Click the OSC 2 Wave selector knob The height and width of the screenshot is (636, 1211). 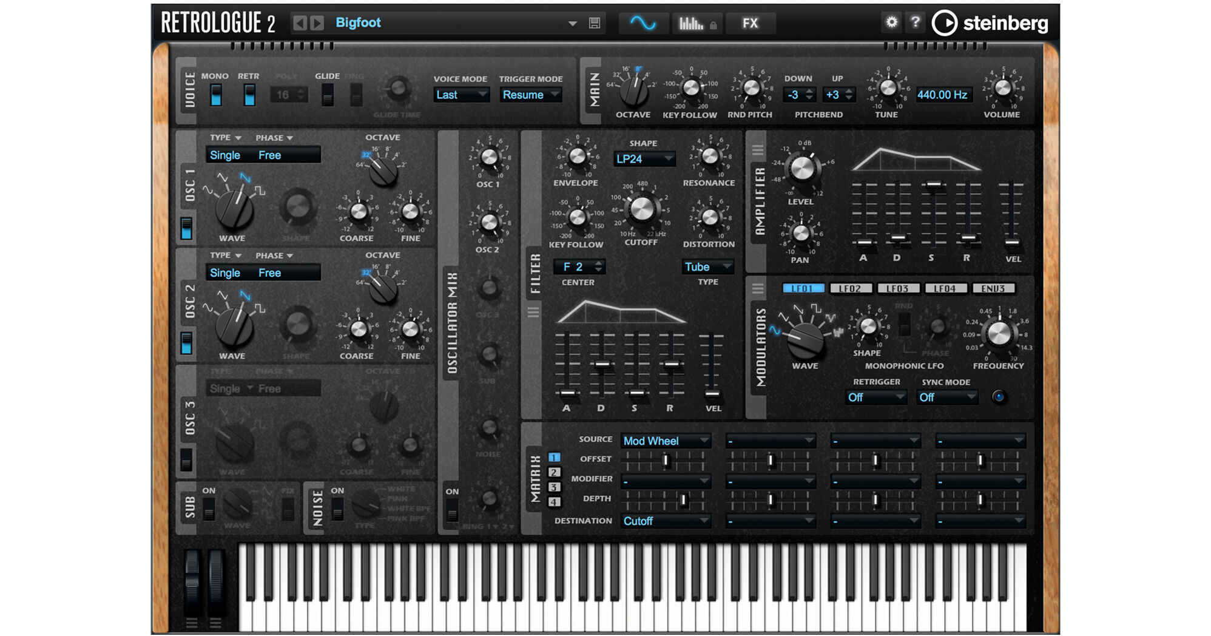point(234,326)
